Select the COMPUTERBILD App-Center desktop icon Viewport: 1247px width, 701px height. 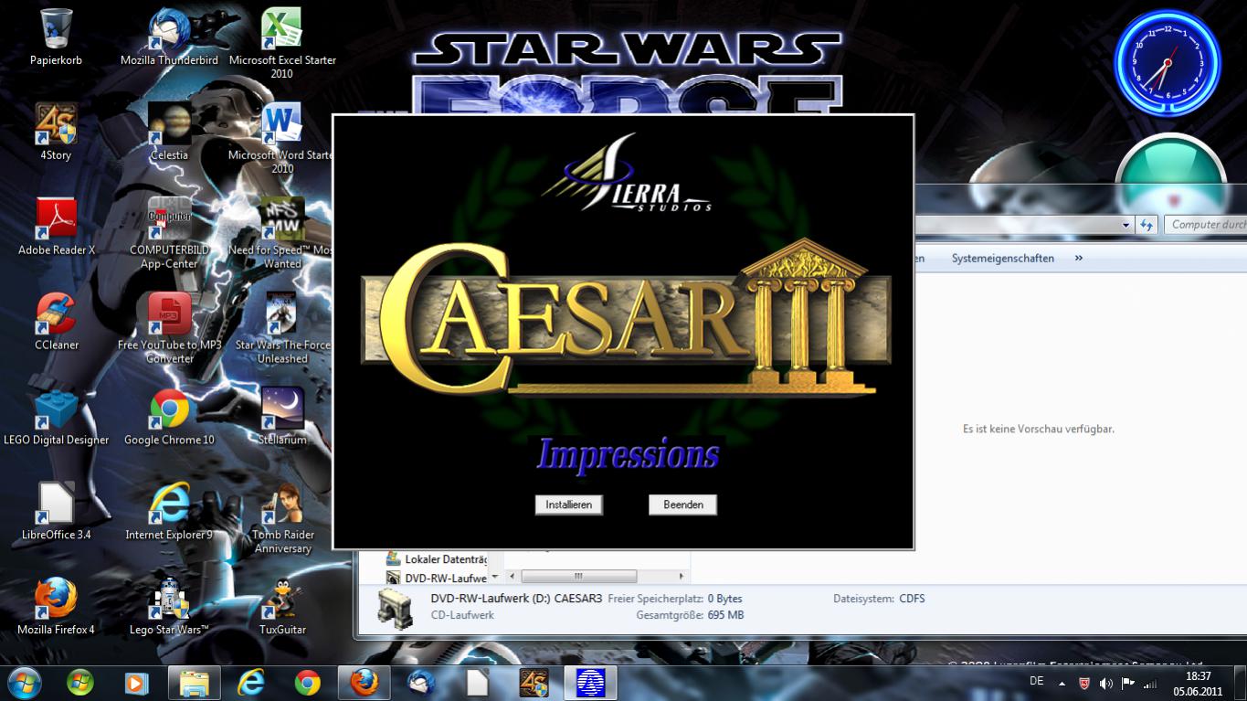coord(169,233)
